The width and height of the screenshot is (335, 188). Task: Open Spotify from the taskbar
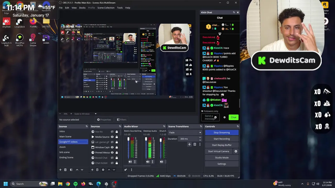tap(75, 184)
